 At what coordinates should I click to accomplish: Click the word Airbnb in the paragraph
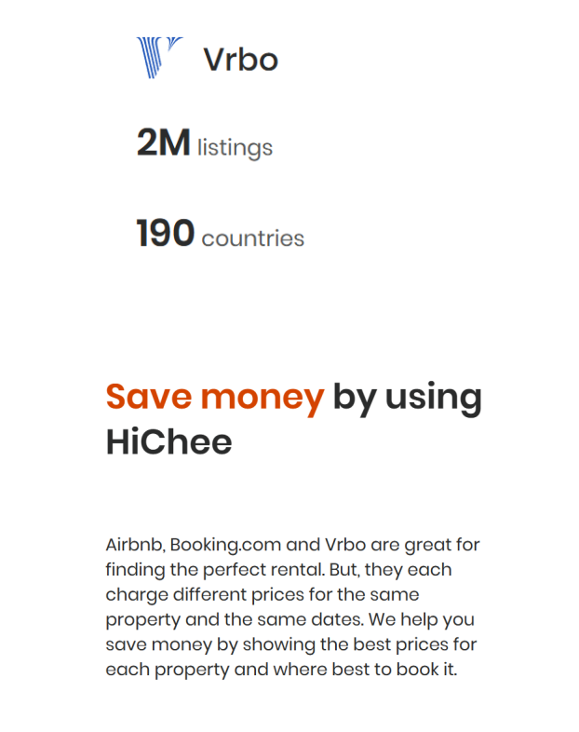click(134, 545)
